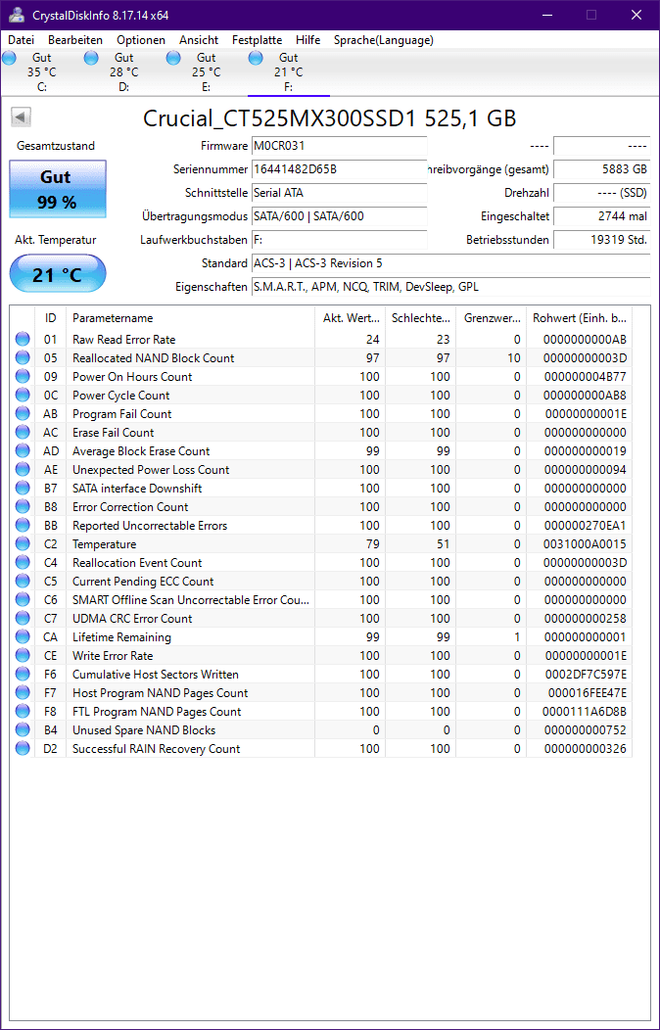
Task: Click the Schnittstelle field Serial ATA
Action: [x=339, y=193]
